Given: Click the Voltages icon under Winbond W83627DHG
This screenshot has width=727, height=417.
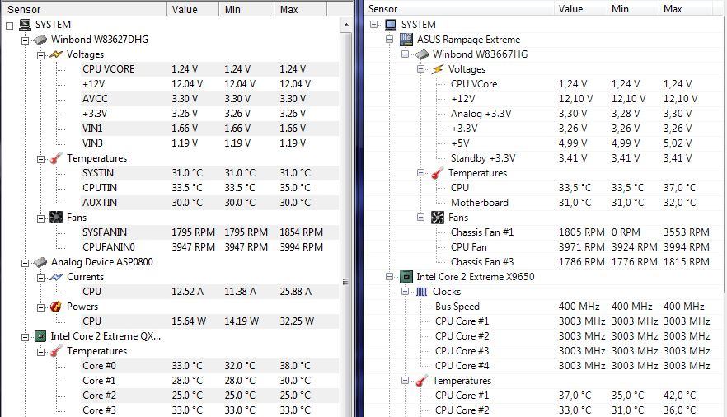Looking at the screenshot, I should coord(56,54).
